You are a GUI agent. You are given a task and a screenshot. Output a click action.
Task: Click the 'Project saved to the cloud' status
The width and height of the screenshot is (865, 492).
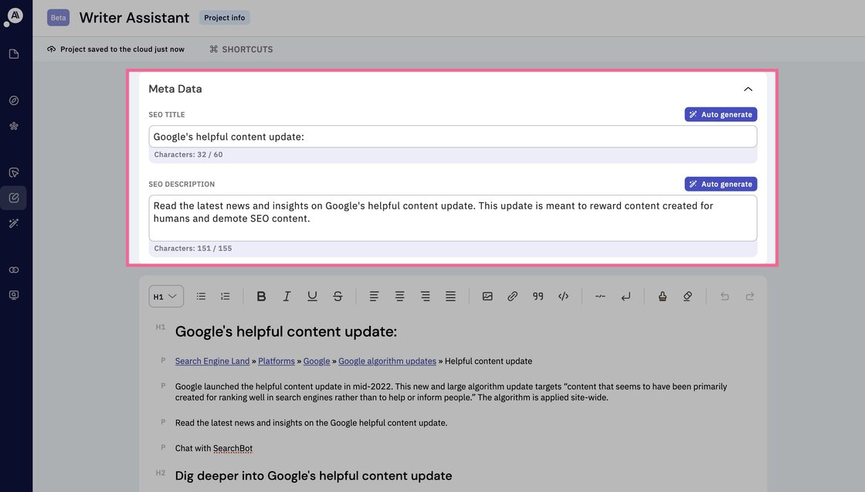pos(116,49)
